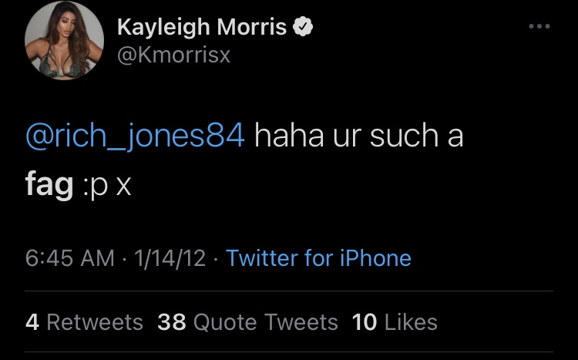Click the bold word in the tweet's second line
The image size is (578, 360).
pos(49,186)
